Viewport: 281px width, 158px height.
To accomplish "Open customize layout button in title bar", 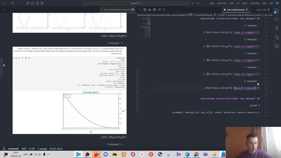I will click(42, 3).
